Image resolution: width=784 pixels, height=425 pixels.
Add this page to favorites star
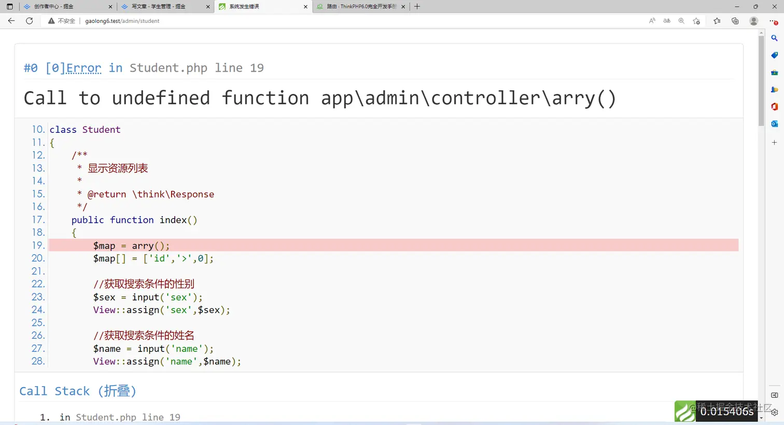696,21
